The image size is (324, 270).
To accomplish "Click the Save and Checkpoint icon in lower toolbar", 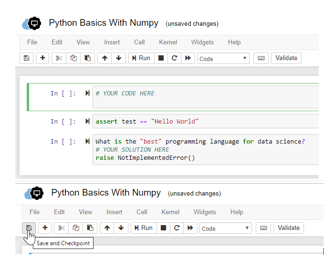I will 29,228.
